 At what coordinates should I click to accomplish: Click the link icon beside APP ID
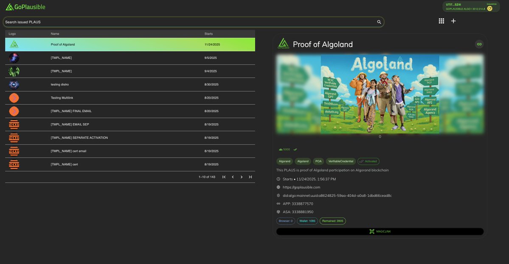coord(278,204)
